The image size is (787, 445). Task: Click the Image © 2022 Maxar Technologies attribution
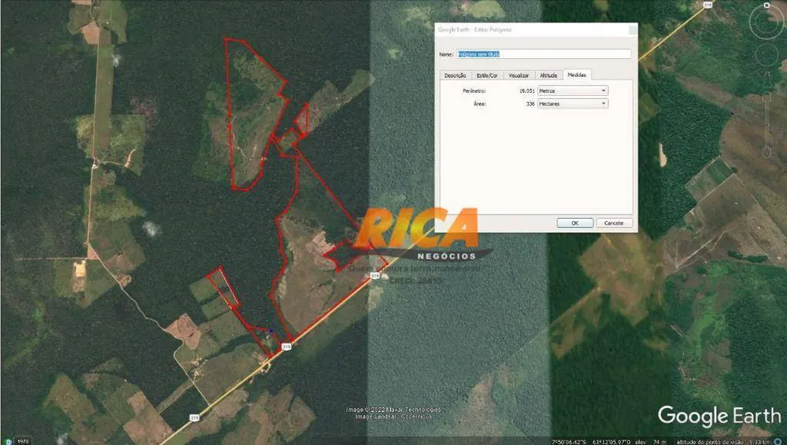[x=393, y=410]
